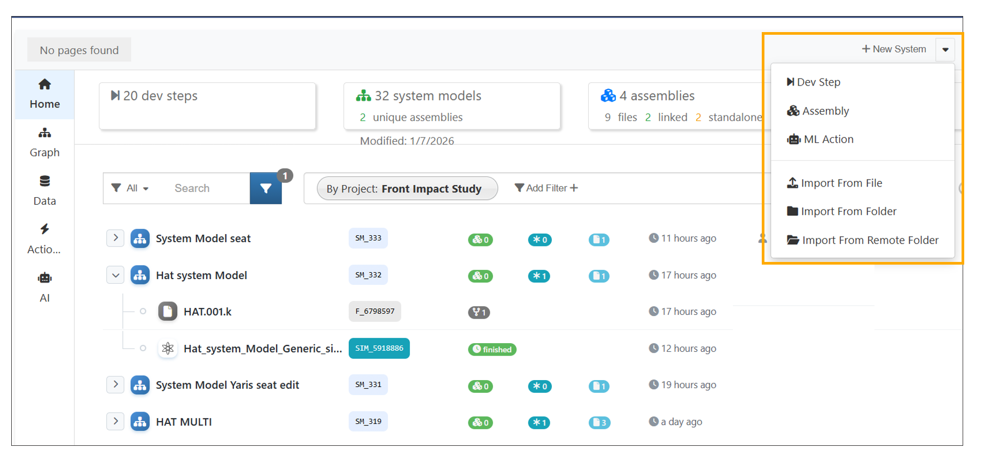Open the All filter dropdown
Viewport: 992px width, 464px height.
click(131, 188)
